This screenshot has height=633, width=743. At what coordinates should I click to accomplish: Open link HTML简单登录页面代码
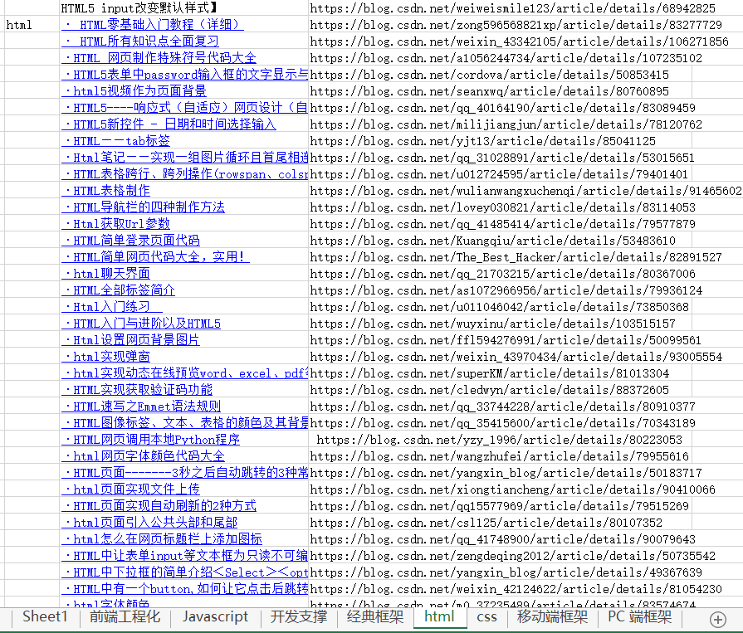tap(131, 240)
